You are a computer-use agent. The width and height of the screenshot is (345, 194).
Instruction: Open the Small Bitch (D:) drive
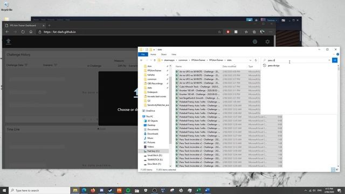coord(155,155)
